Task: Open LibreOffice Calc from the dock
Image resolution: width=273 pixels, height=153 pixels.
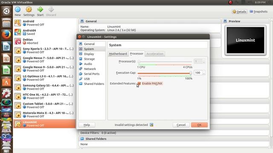Action: tap(6, 70)
